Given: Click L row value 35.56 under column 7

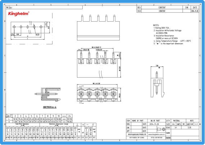Looking at the screenshot, I should pos(42,119).
